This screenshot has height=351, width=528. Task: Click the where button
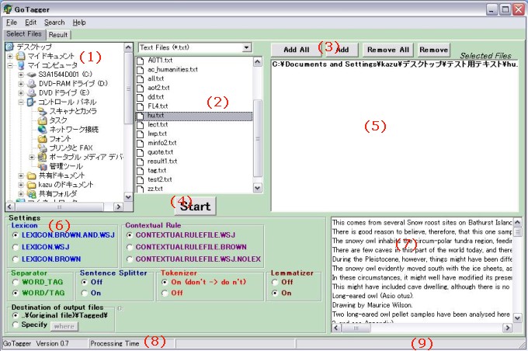(x=64, y=326)
